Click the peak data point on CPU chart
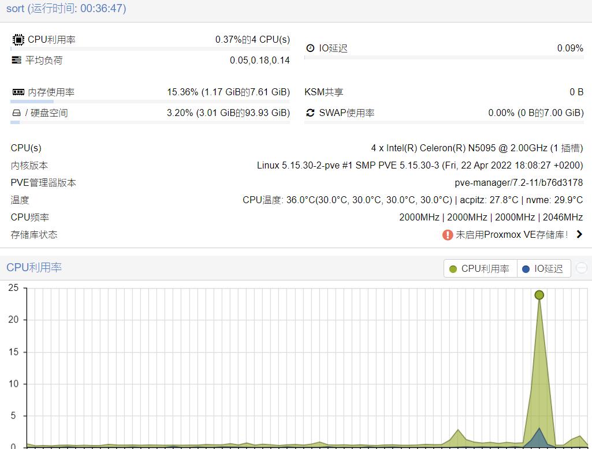The height and width of the screenshot is (449, 592). (539, 295)
